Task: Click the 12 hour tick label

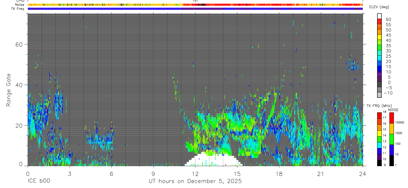Action: click(x=195, y=174)
